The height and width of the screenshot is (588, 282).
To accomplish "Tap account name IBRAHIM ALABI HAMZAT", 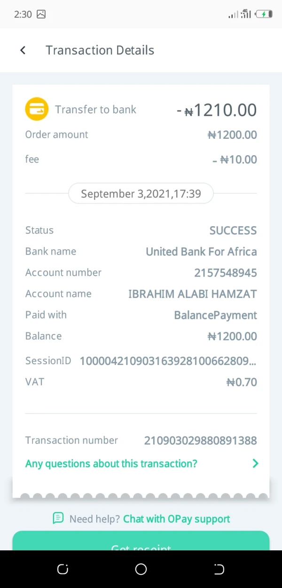I will (193, 294).
